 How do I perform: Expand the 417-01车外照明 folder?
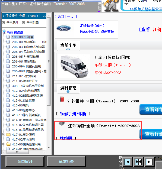pyautogui.click(x=4, y=134)
